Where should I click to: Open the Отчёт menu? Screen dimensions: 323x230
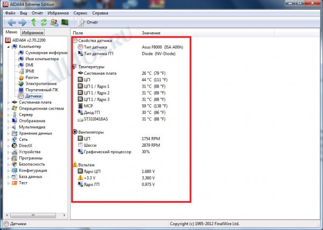tap(37, 13)
